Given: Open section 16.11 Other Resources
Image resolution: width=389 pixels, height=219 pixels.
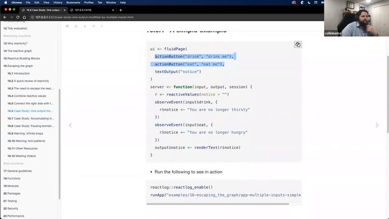Looking at the screenshot, I should pos(22,148).
